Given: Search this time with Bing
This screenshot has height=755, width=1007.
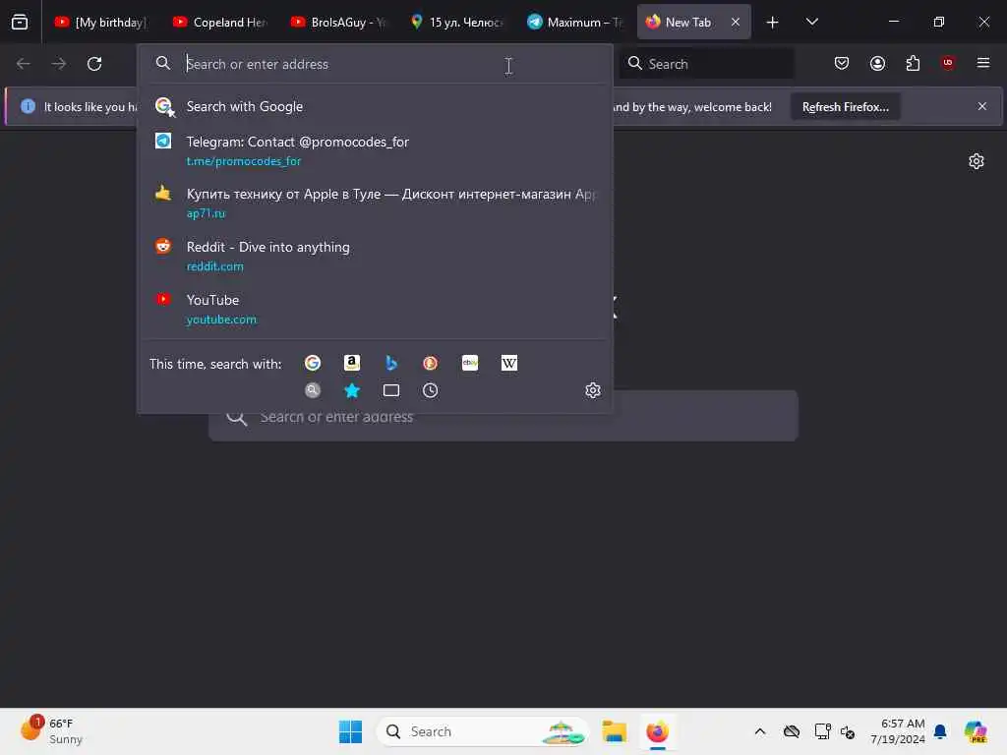Looking at the screenshot, I should tap(391, 364).
